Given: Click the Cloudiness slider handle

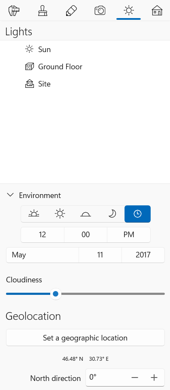Looking at the screenshot, I should pos(55,294).
